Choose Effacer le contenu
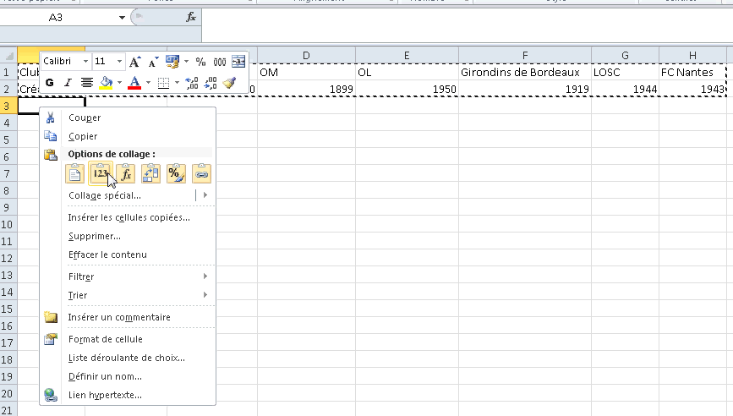Image resolution: width=733 pixels, height=416 pixels. coord(129,255)
